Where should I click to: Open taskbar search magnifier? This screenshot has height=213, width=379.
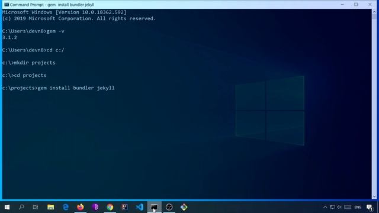21,207
